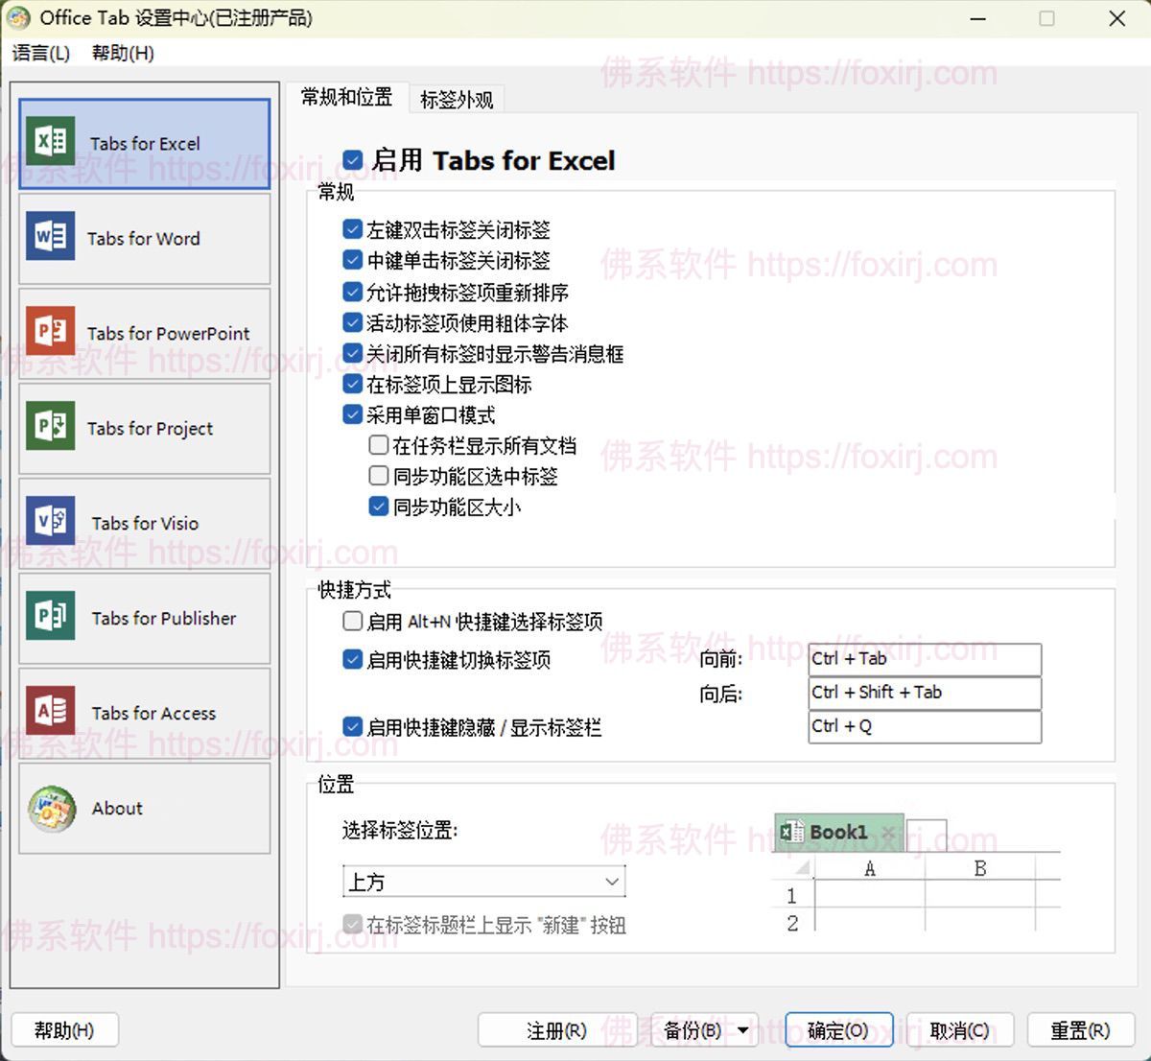
Task: Open the 语言(L) menu
Action: pos(39,54)
